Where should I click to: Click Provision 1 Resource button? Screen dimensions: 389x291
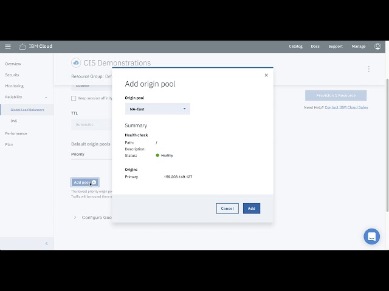(x=336, y=96)
